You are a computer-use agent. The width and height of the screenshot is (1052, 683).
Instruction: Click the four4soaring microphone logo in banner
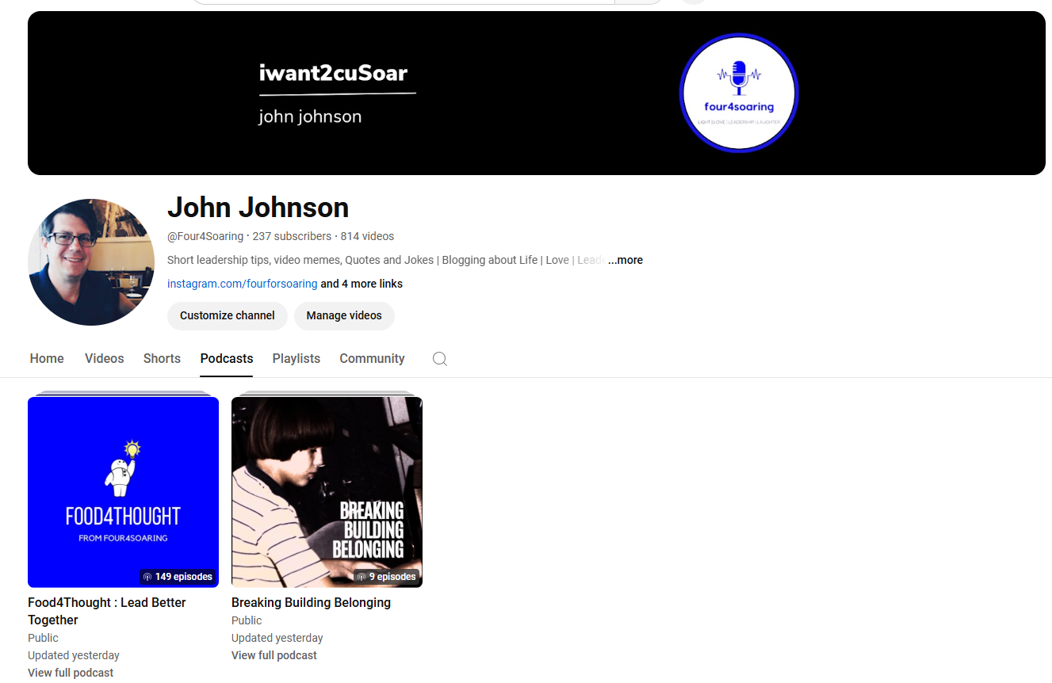tap(738, 93)
